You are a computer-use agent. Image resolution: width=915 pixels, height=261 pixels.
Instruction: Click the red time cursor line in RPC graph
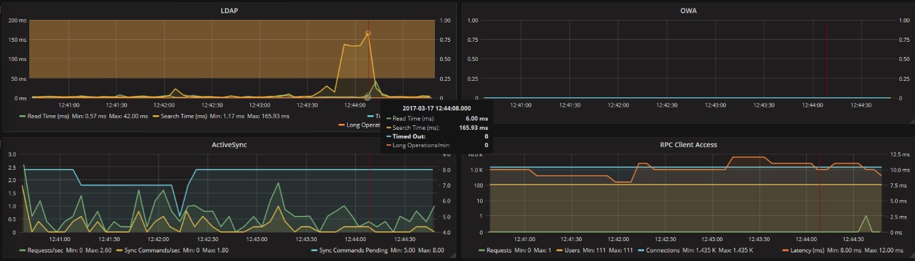(819, 193)
